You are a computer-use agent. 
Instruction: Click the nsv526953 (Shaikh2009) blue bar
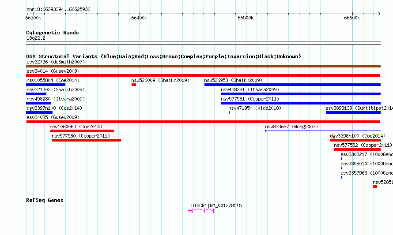click(292, 85)
